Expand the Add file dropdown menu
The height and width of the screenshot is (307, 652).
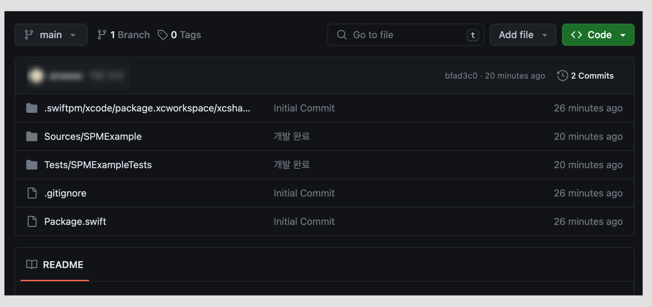pos(523,35)
